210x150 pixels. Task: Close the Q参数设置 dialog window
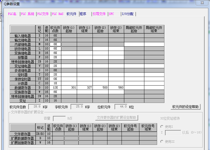(x=202, y=3)
